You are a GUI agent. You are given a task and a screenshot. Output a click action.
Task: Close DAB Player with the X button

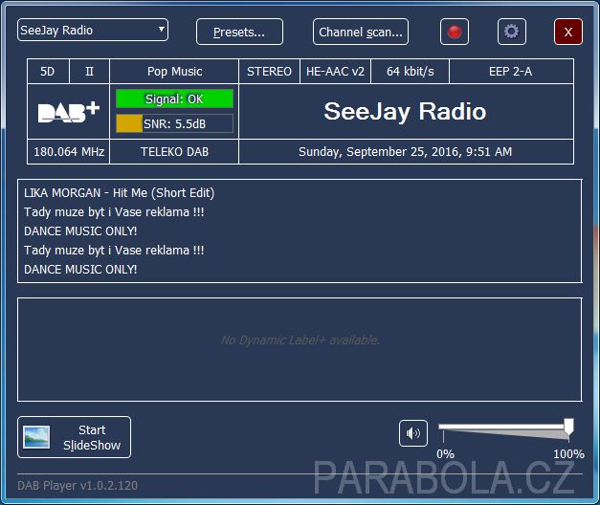(x=568, y=32)
